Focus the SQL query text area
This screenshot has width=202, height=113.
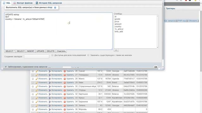pyautogui.click(x=58, y=31)
